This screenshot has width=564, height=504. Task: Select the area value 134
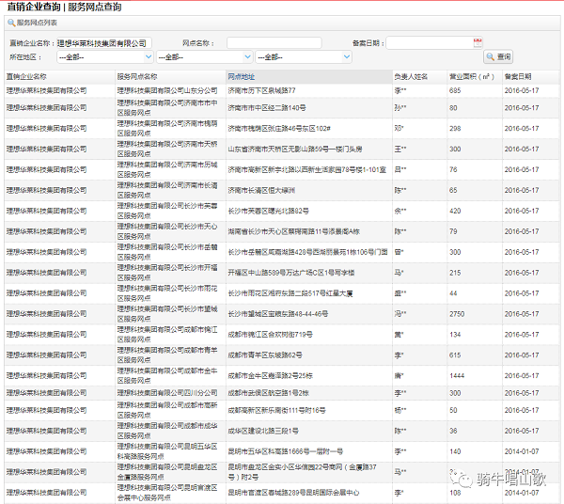pos(455,335)
